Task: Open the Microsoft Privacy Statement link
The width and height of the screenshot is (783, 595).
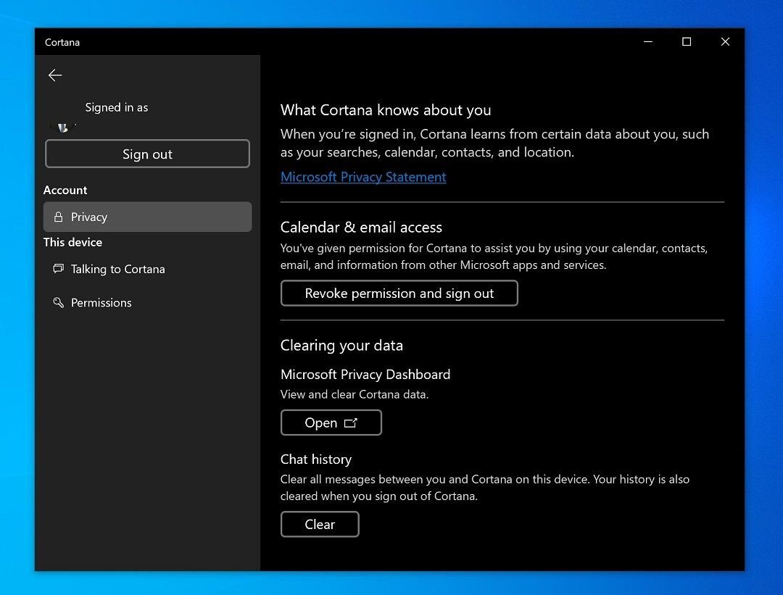Action: point(363,178)
